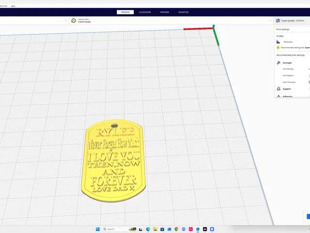Open the Help menu
The image size is (310, 233).
pyautogui.click(x=13, y=6)
